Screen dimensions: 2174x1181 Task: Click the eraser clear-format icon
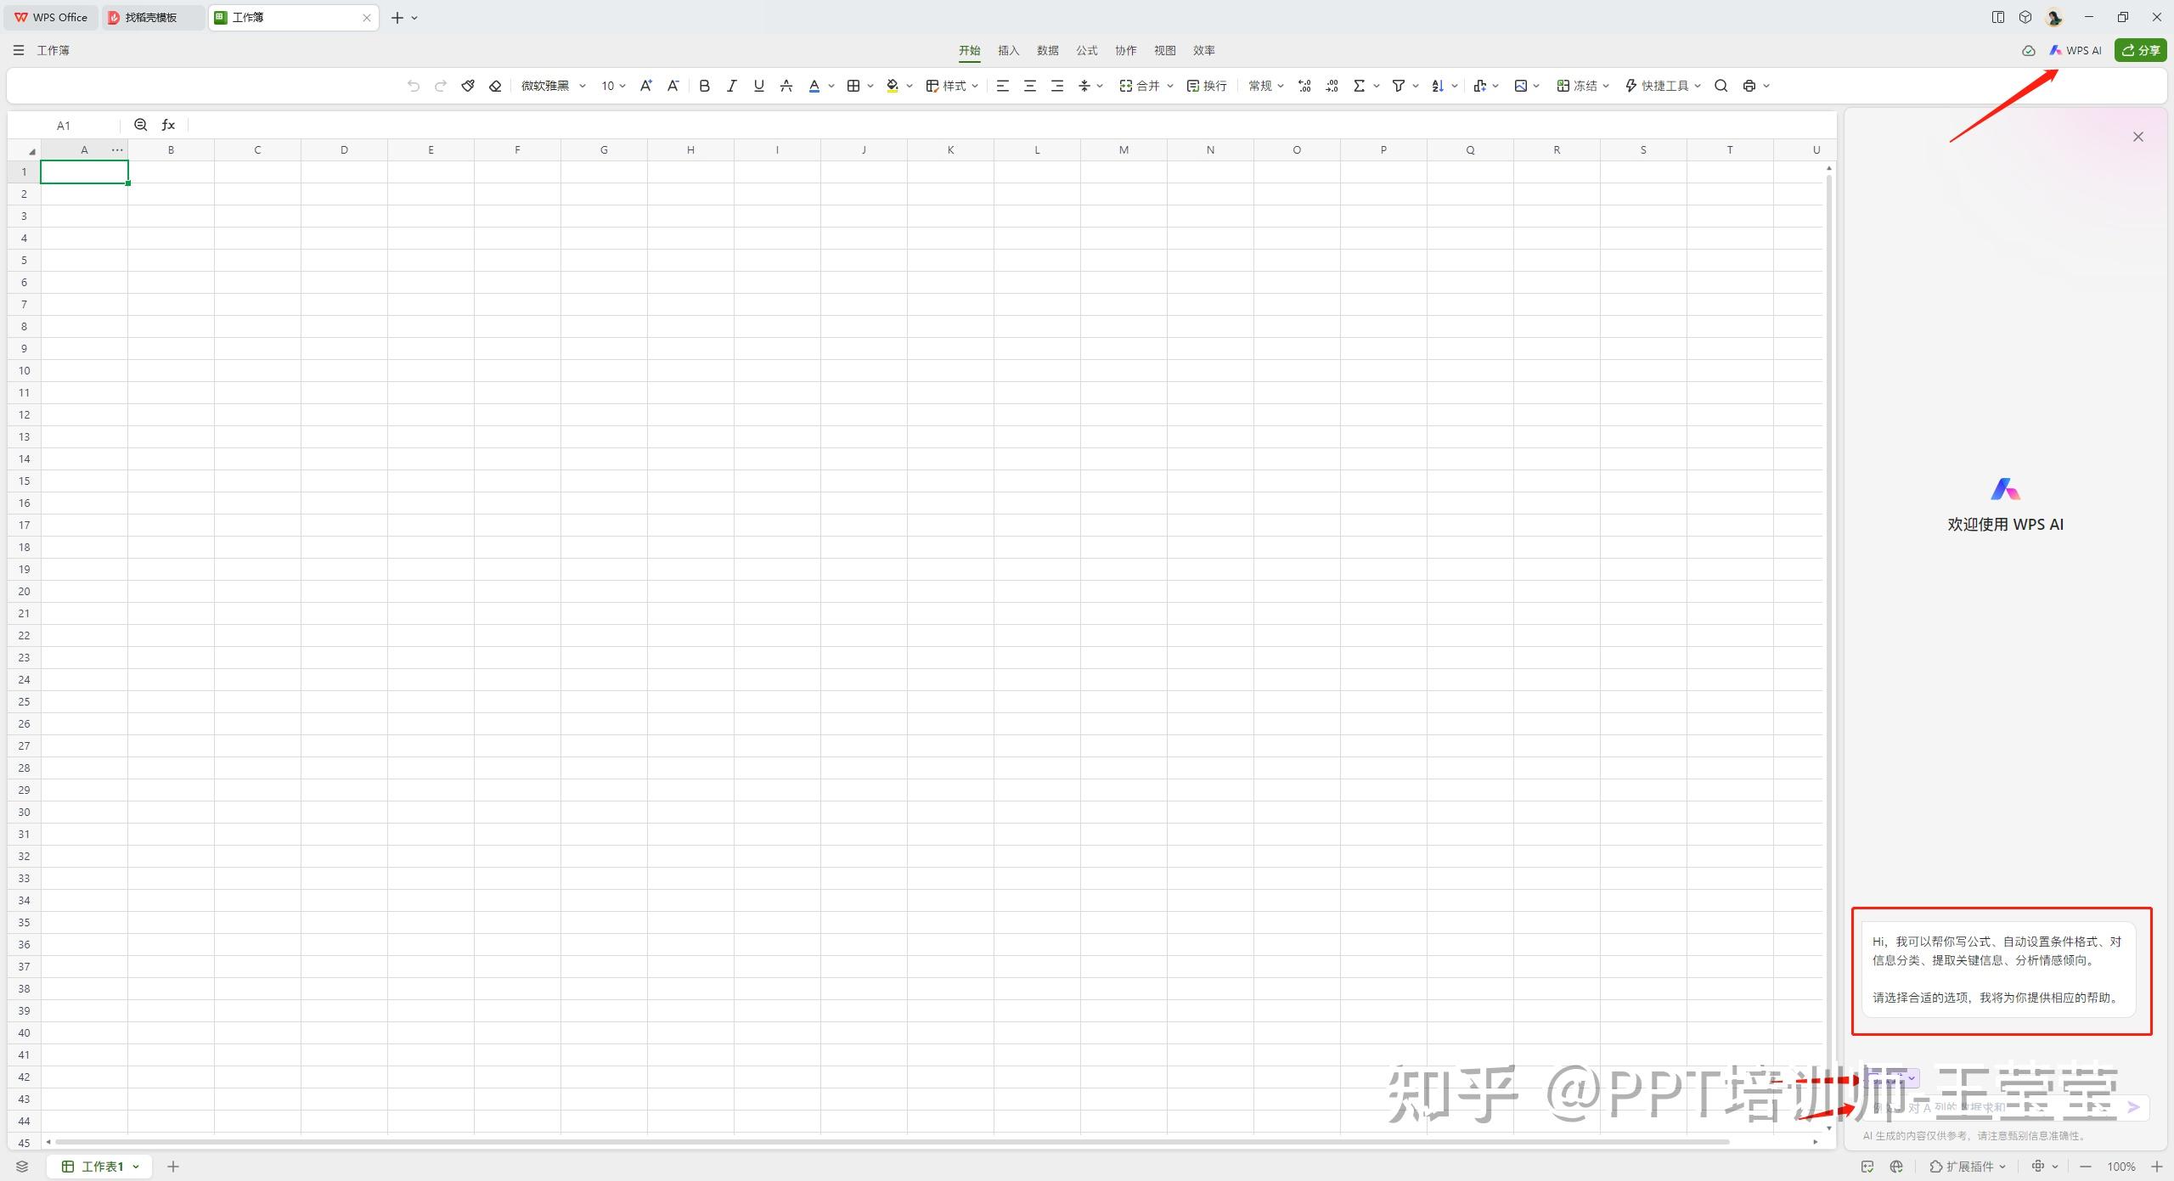click(495, 86)
